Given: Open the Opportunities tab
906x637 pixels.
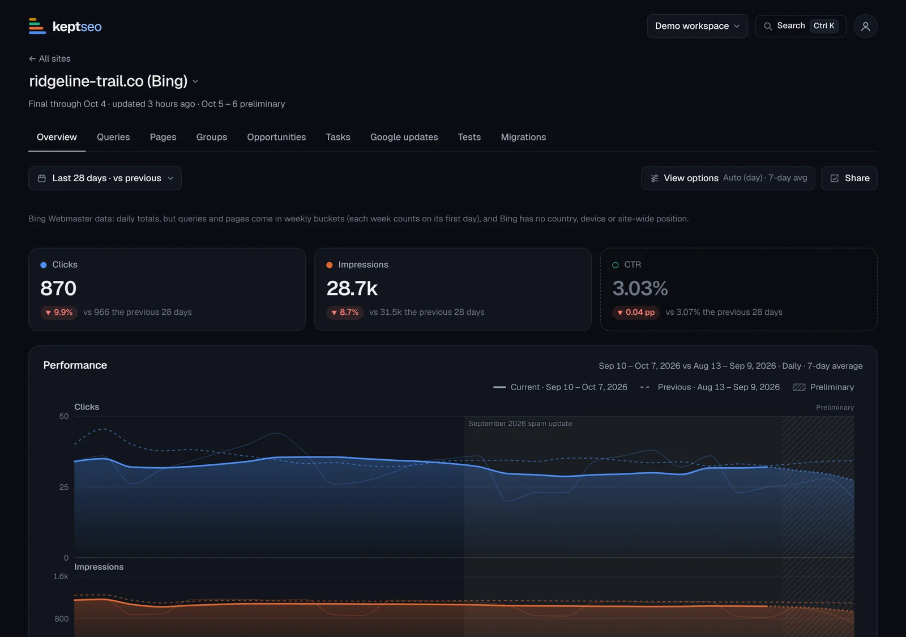Looking at the screenshot, I should tap(276, 137).
